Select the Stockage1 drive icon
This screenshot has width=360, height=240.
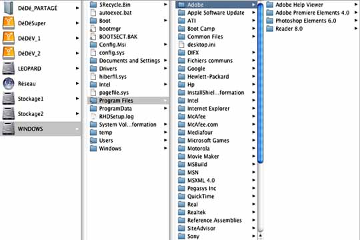coord(9,99)
